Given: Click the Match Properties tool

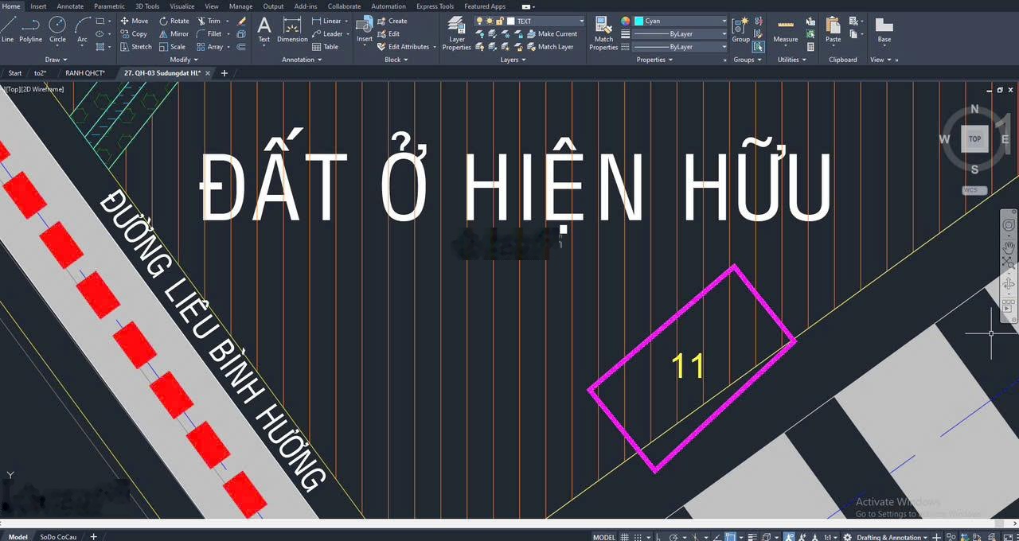Looking at the screenshot, I should point(603,33).
